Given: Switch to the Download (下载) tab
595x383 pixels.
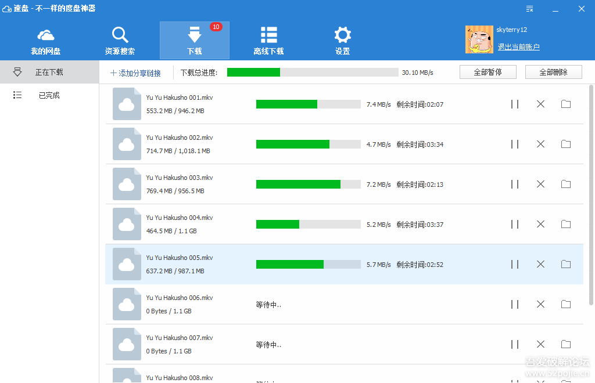Looking at the screenshot, I should (194, 41).
